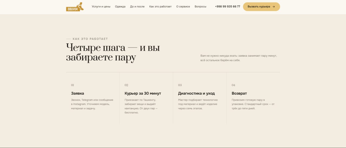346x148 pixels.
Task: Click the description starting "Звонок, Telegram или сообщение"
Action: click(92, 104)
